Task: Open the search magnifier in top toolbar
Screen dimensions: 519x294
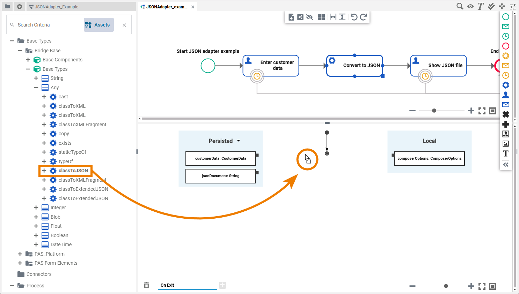Action: click(x=460, y=6)
